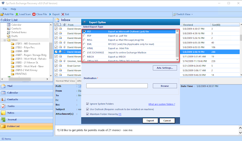Click the Close File red icon
242x141 pixels.
click(x=34, y=14)
